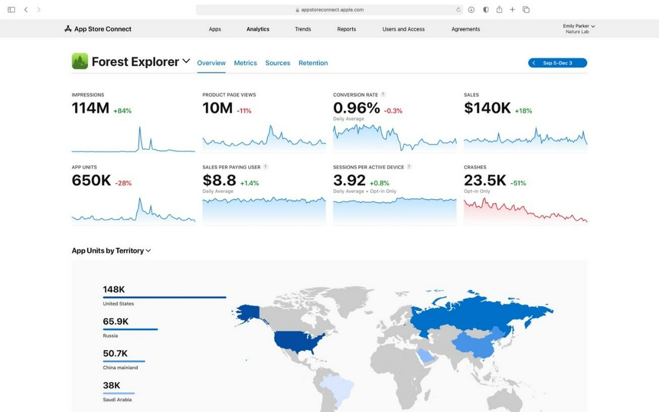Click the "-28%" app units change
The width and height of the screenshot is (659, 412).
click(123, 183)
